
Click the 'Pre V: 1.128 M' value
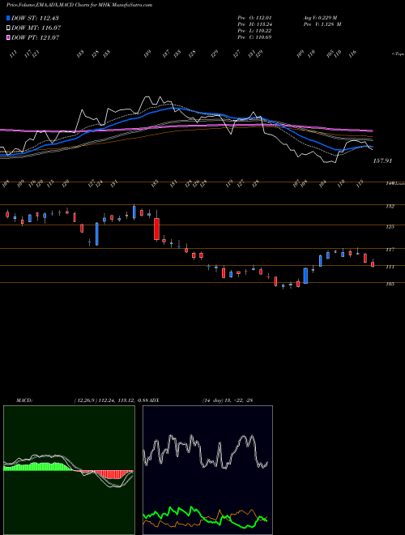322,24
